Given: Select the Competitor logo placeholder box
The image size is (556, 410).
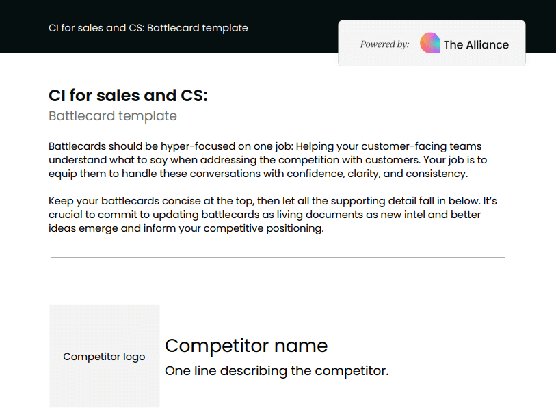Looking at the screenshot, I should point(104,356).
